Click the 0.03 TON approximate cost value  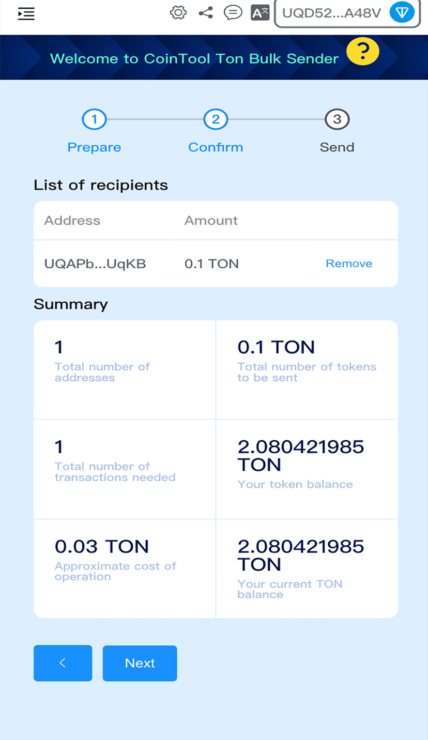pyautogui.click(x=102, y=546)
